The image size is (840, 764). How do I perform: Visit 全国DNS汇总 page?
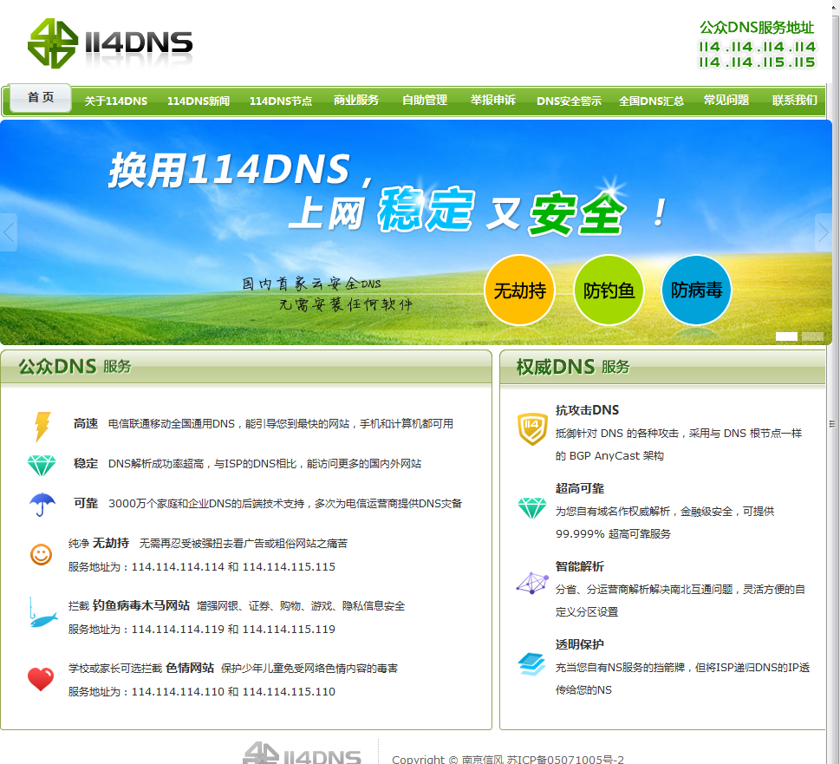pos(651,101)
